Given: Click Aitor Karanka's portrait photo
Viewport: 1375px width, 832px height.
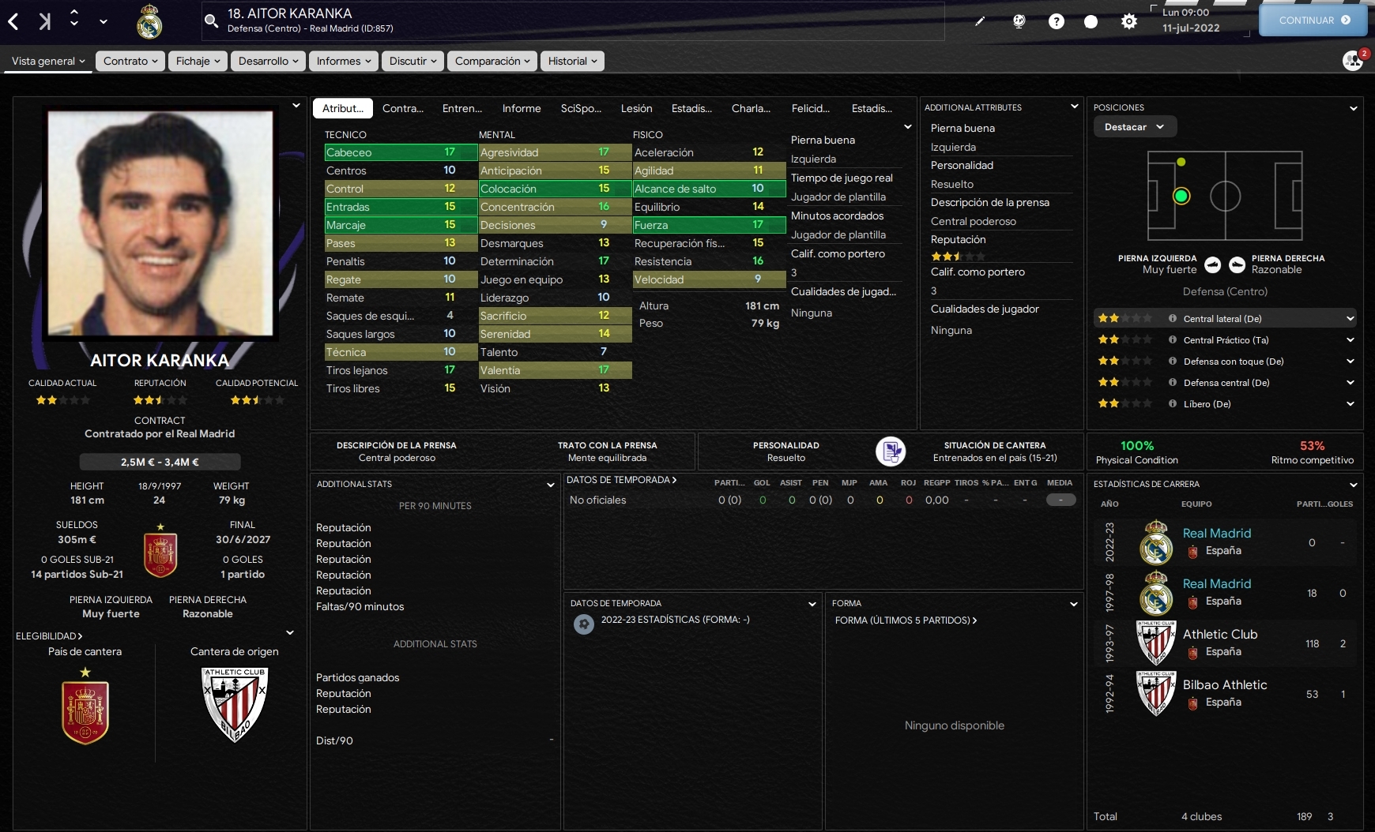Looking at the screenshot, I should 160,223.
